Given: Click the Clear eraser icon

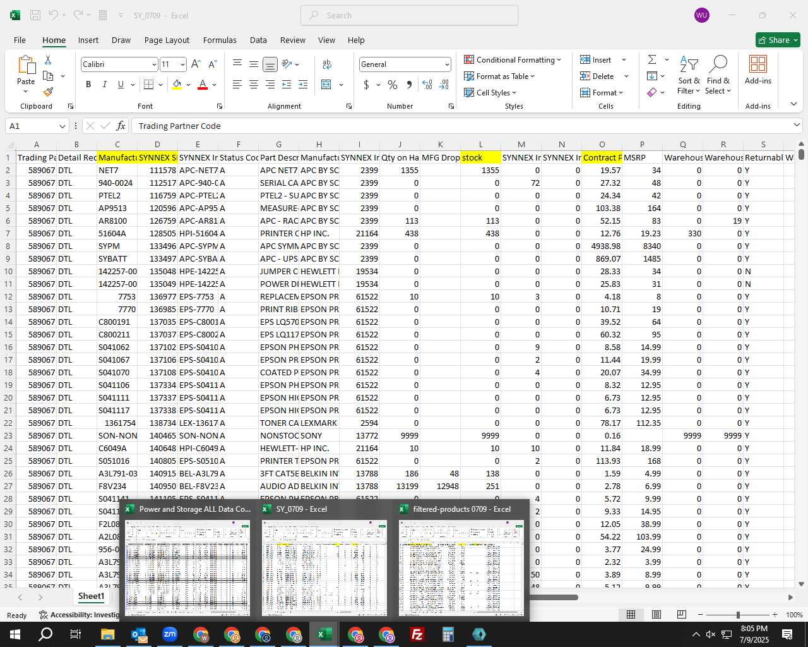Looking at the screenshot, I should (652, 92).
